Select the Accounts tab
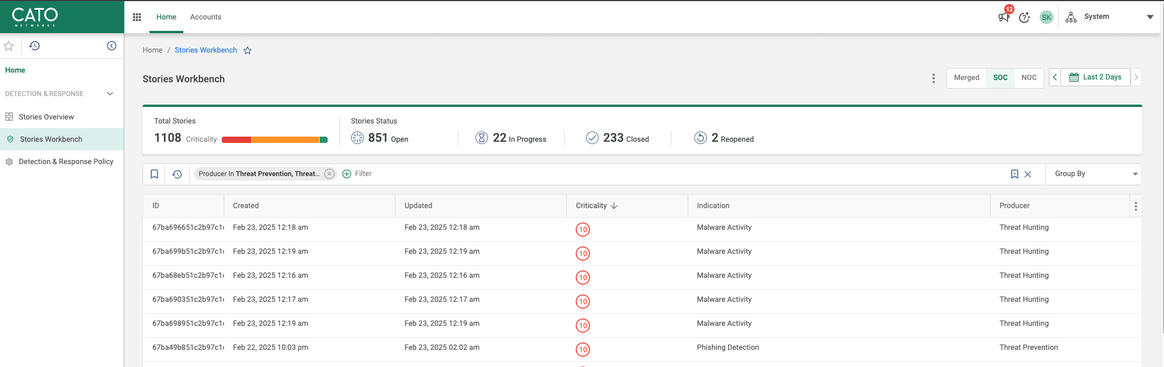Viewport: 1164px width, 367px height. 206,17
